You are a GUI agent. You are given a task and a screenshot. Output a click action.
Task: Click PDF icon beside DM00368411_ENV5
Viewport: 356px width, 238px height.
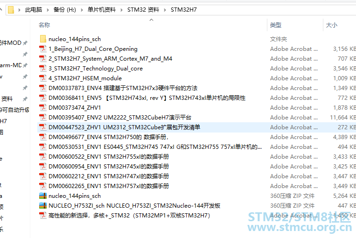pyautogui.click(x=42, y=98)
